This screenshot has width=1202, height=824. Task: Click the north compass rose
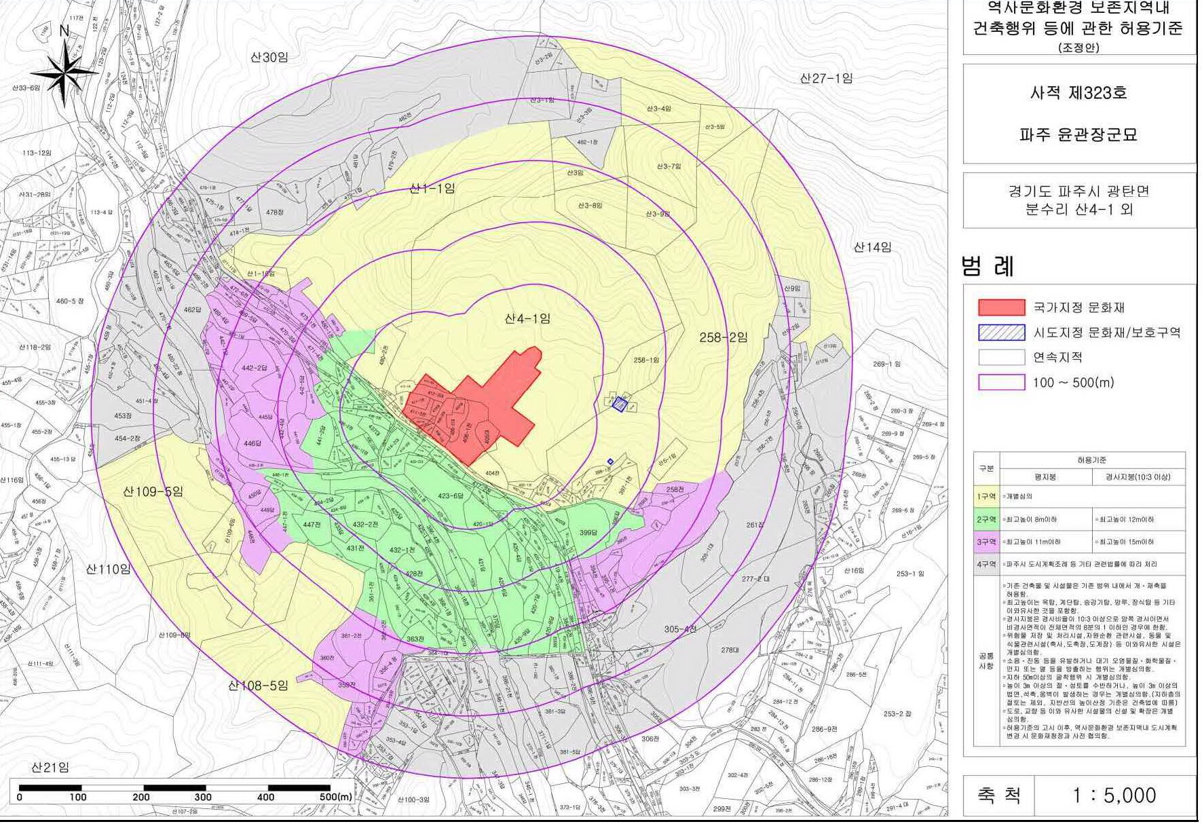[64, 71]
